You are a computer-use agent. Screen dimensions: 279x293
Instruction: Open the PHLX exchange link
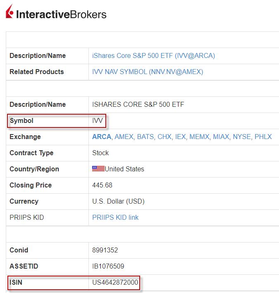point(263,137)
